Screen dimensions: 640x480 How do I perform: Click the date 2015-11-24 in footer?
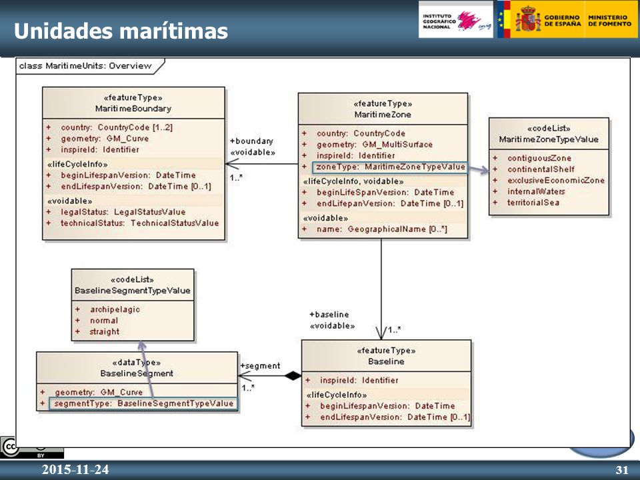coord(75,469)
